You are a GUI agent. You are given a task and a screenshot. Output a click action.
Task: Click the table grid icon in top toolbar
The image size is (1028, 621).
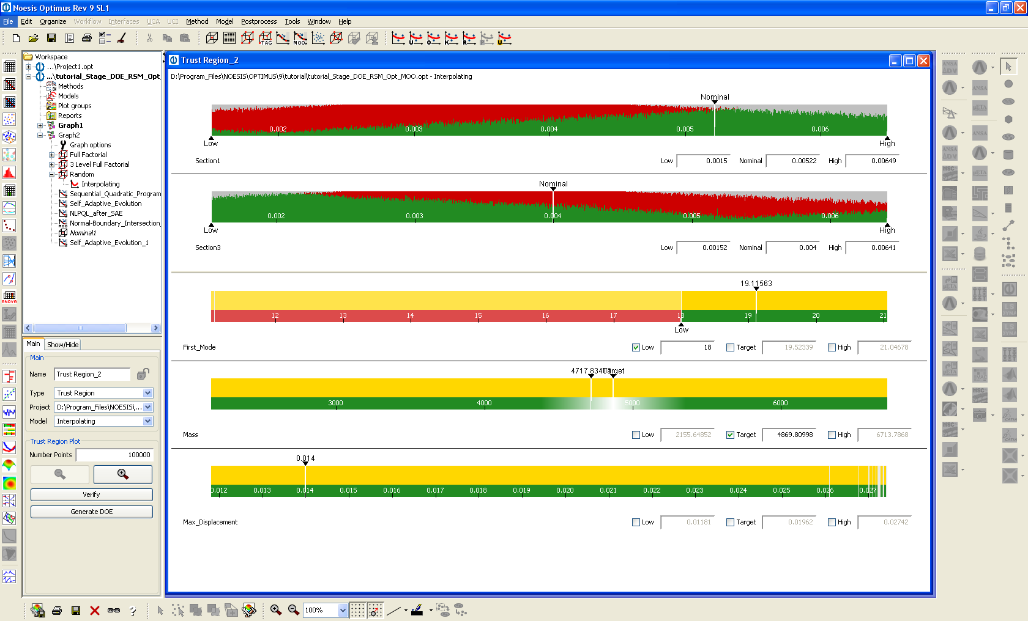[229, 39]
